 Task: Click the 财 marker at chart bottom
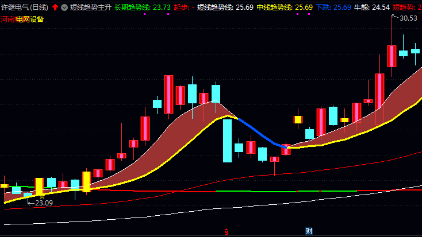(x=309, y=231)
